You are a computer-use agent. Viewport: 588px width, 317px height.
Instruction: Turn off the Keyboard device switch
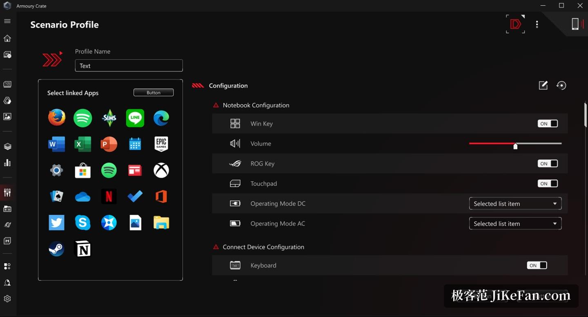[537, 265]
